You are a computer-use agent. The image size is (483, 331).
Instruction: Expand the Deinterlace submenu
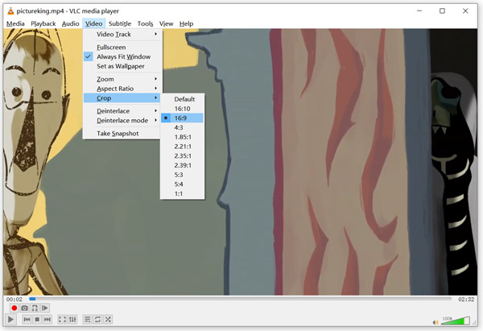pos(122,111)
